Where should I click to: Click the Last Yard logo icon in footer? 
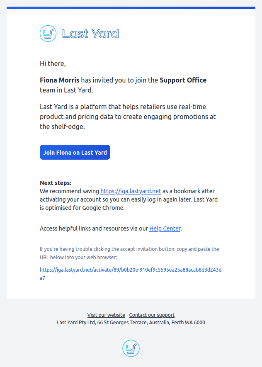point(131,348)
